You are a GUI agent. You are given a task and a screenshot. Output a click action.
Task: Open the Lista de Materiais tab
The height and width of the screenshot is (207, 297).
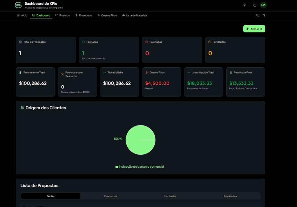pyautogui.click(x=135, y=15)
